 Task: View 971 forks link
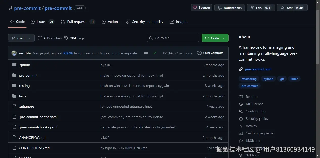(x=249, y=155)
